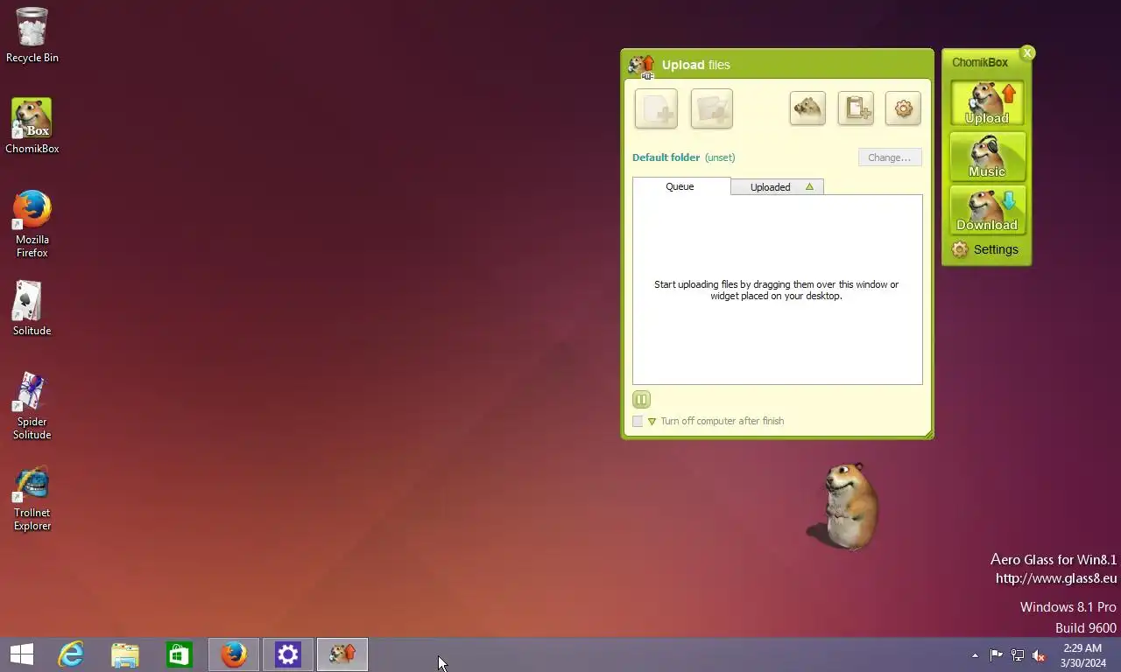Open the PC settings gear taskbar icon

288,654
